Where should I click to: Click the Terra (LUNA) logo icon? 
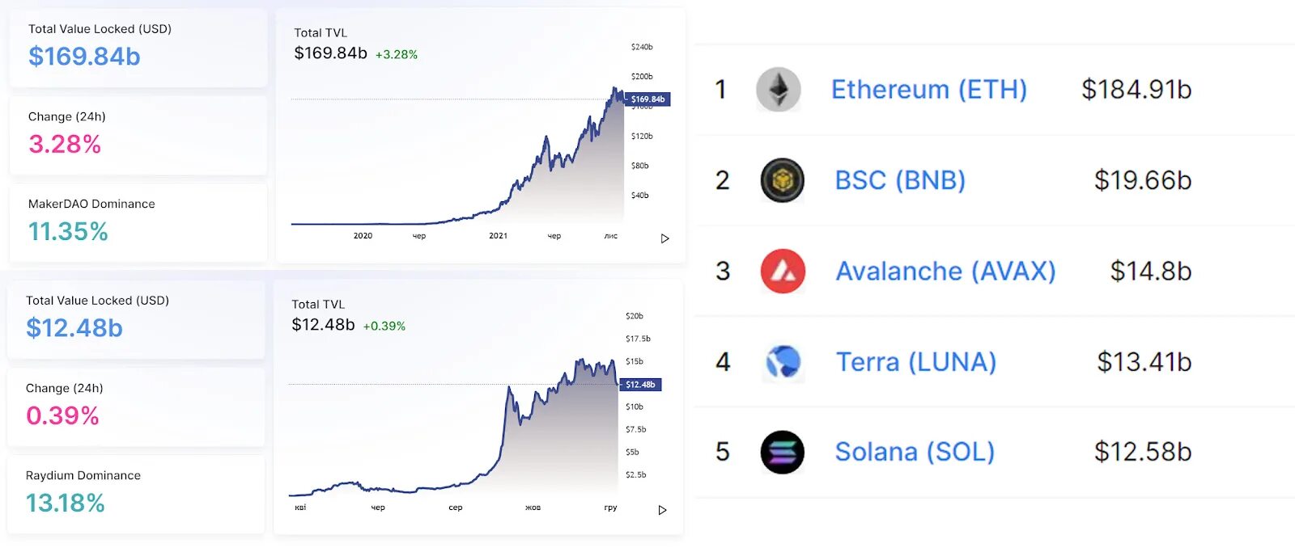tap(783, 361)
